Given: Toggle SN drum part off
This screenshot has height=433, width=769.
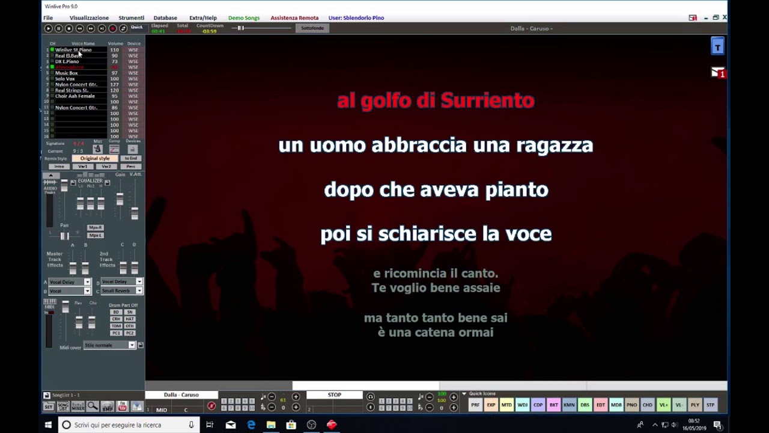Looking at the screenshot, I should 130,312.
